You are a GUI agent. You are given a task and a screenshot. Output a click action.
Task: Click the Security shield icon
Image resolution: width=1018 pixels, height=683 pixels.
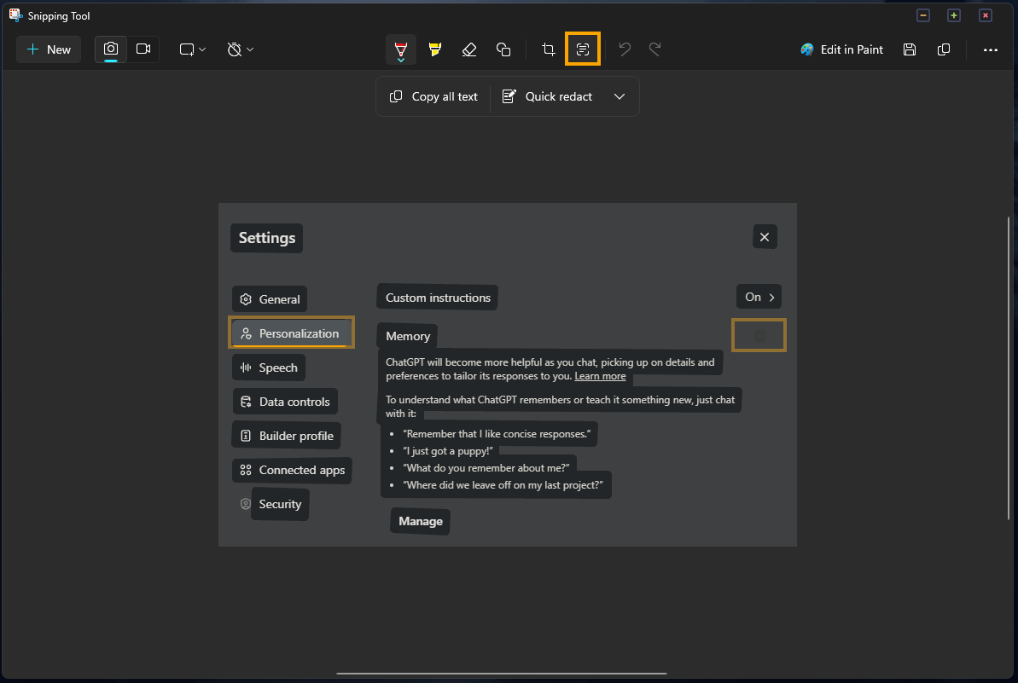[x=246, y=504]
